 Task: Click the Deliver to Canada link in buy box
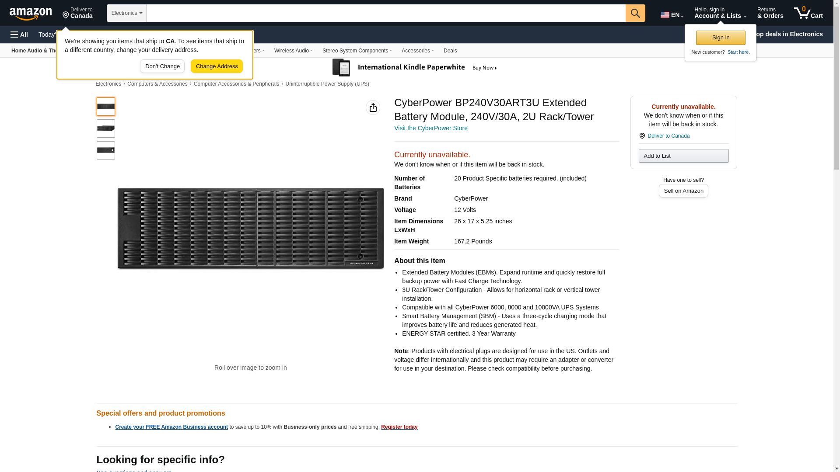[x=668, y=136]
